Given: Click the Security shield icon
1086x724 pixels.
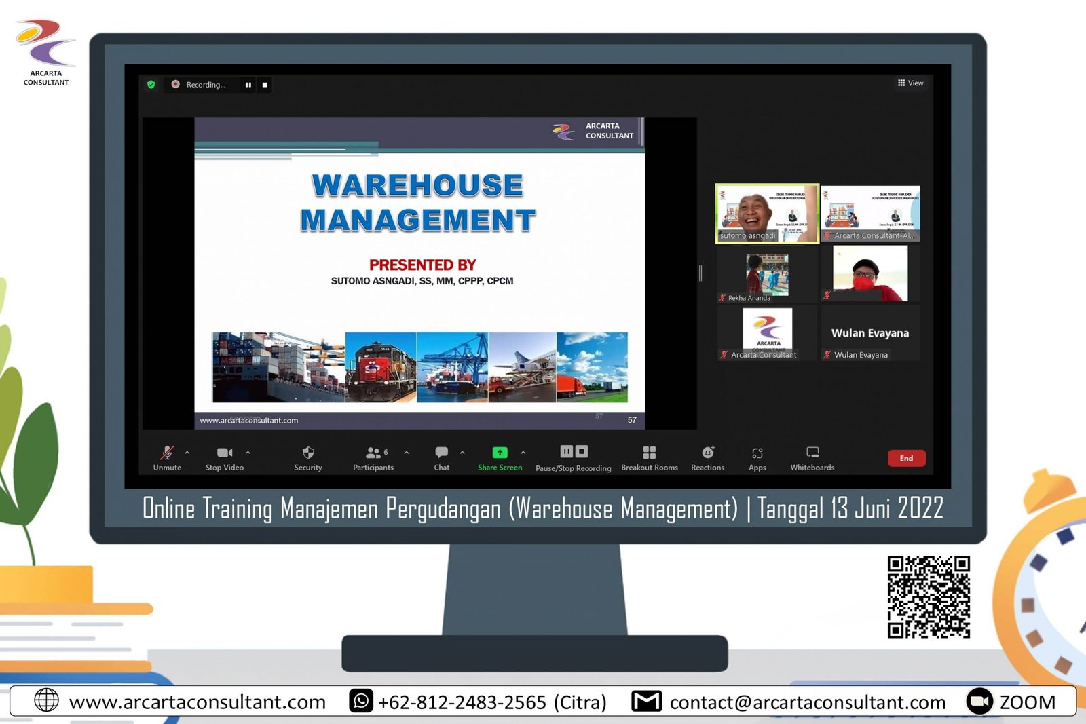Looking at the screenshot, I should click(308, 453).
